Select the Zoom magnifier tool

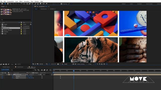point(10,4)
